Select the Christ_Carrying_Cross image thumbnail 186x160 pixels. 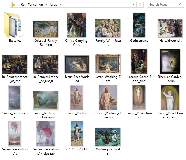pos(77,25)
